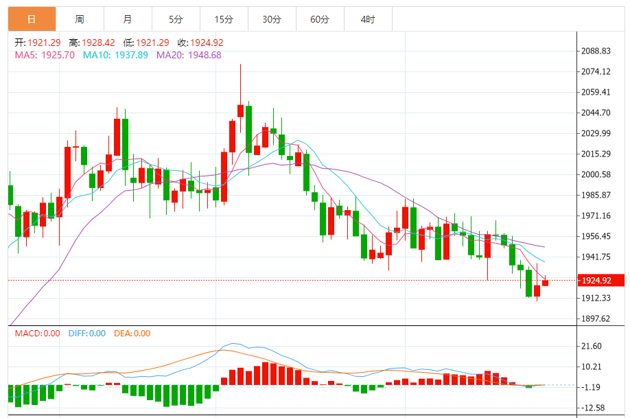Open the 60分 timeframe tab

coord(320,19)
